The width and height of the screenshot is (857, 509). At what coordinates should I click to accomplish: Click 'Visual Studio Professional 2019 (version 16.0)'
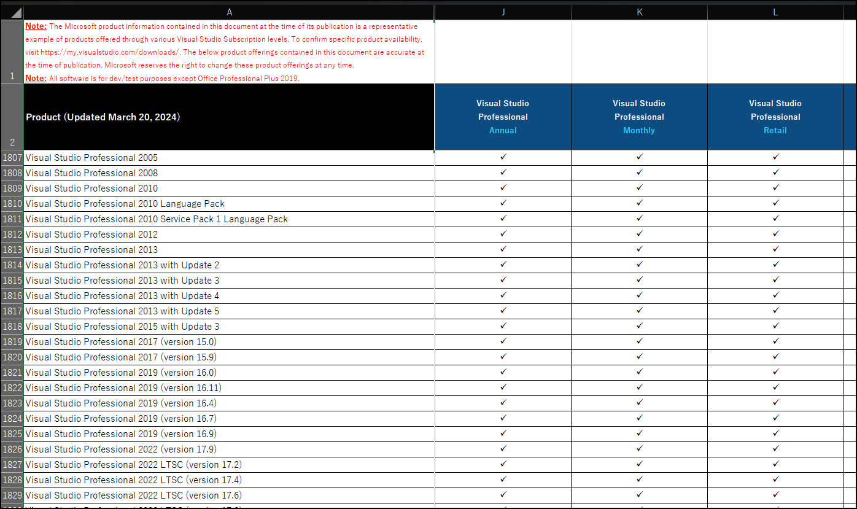[229, 373]
